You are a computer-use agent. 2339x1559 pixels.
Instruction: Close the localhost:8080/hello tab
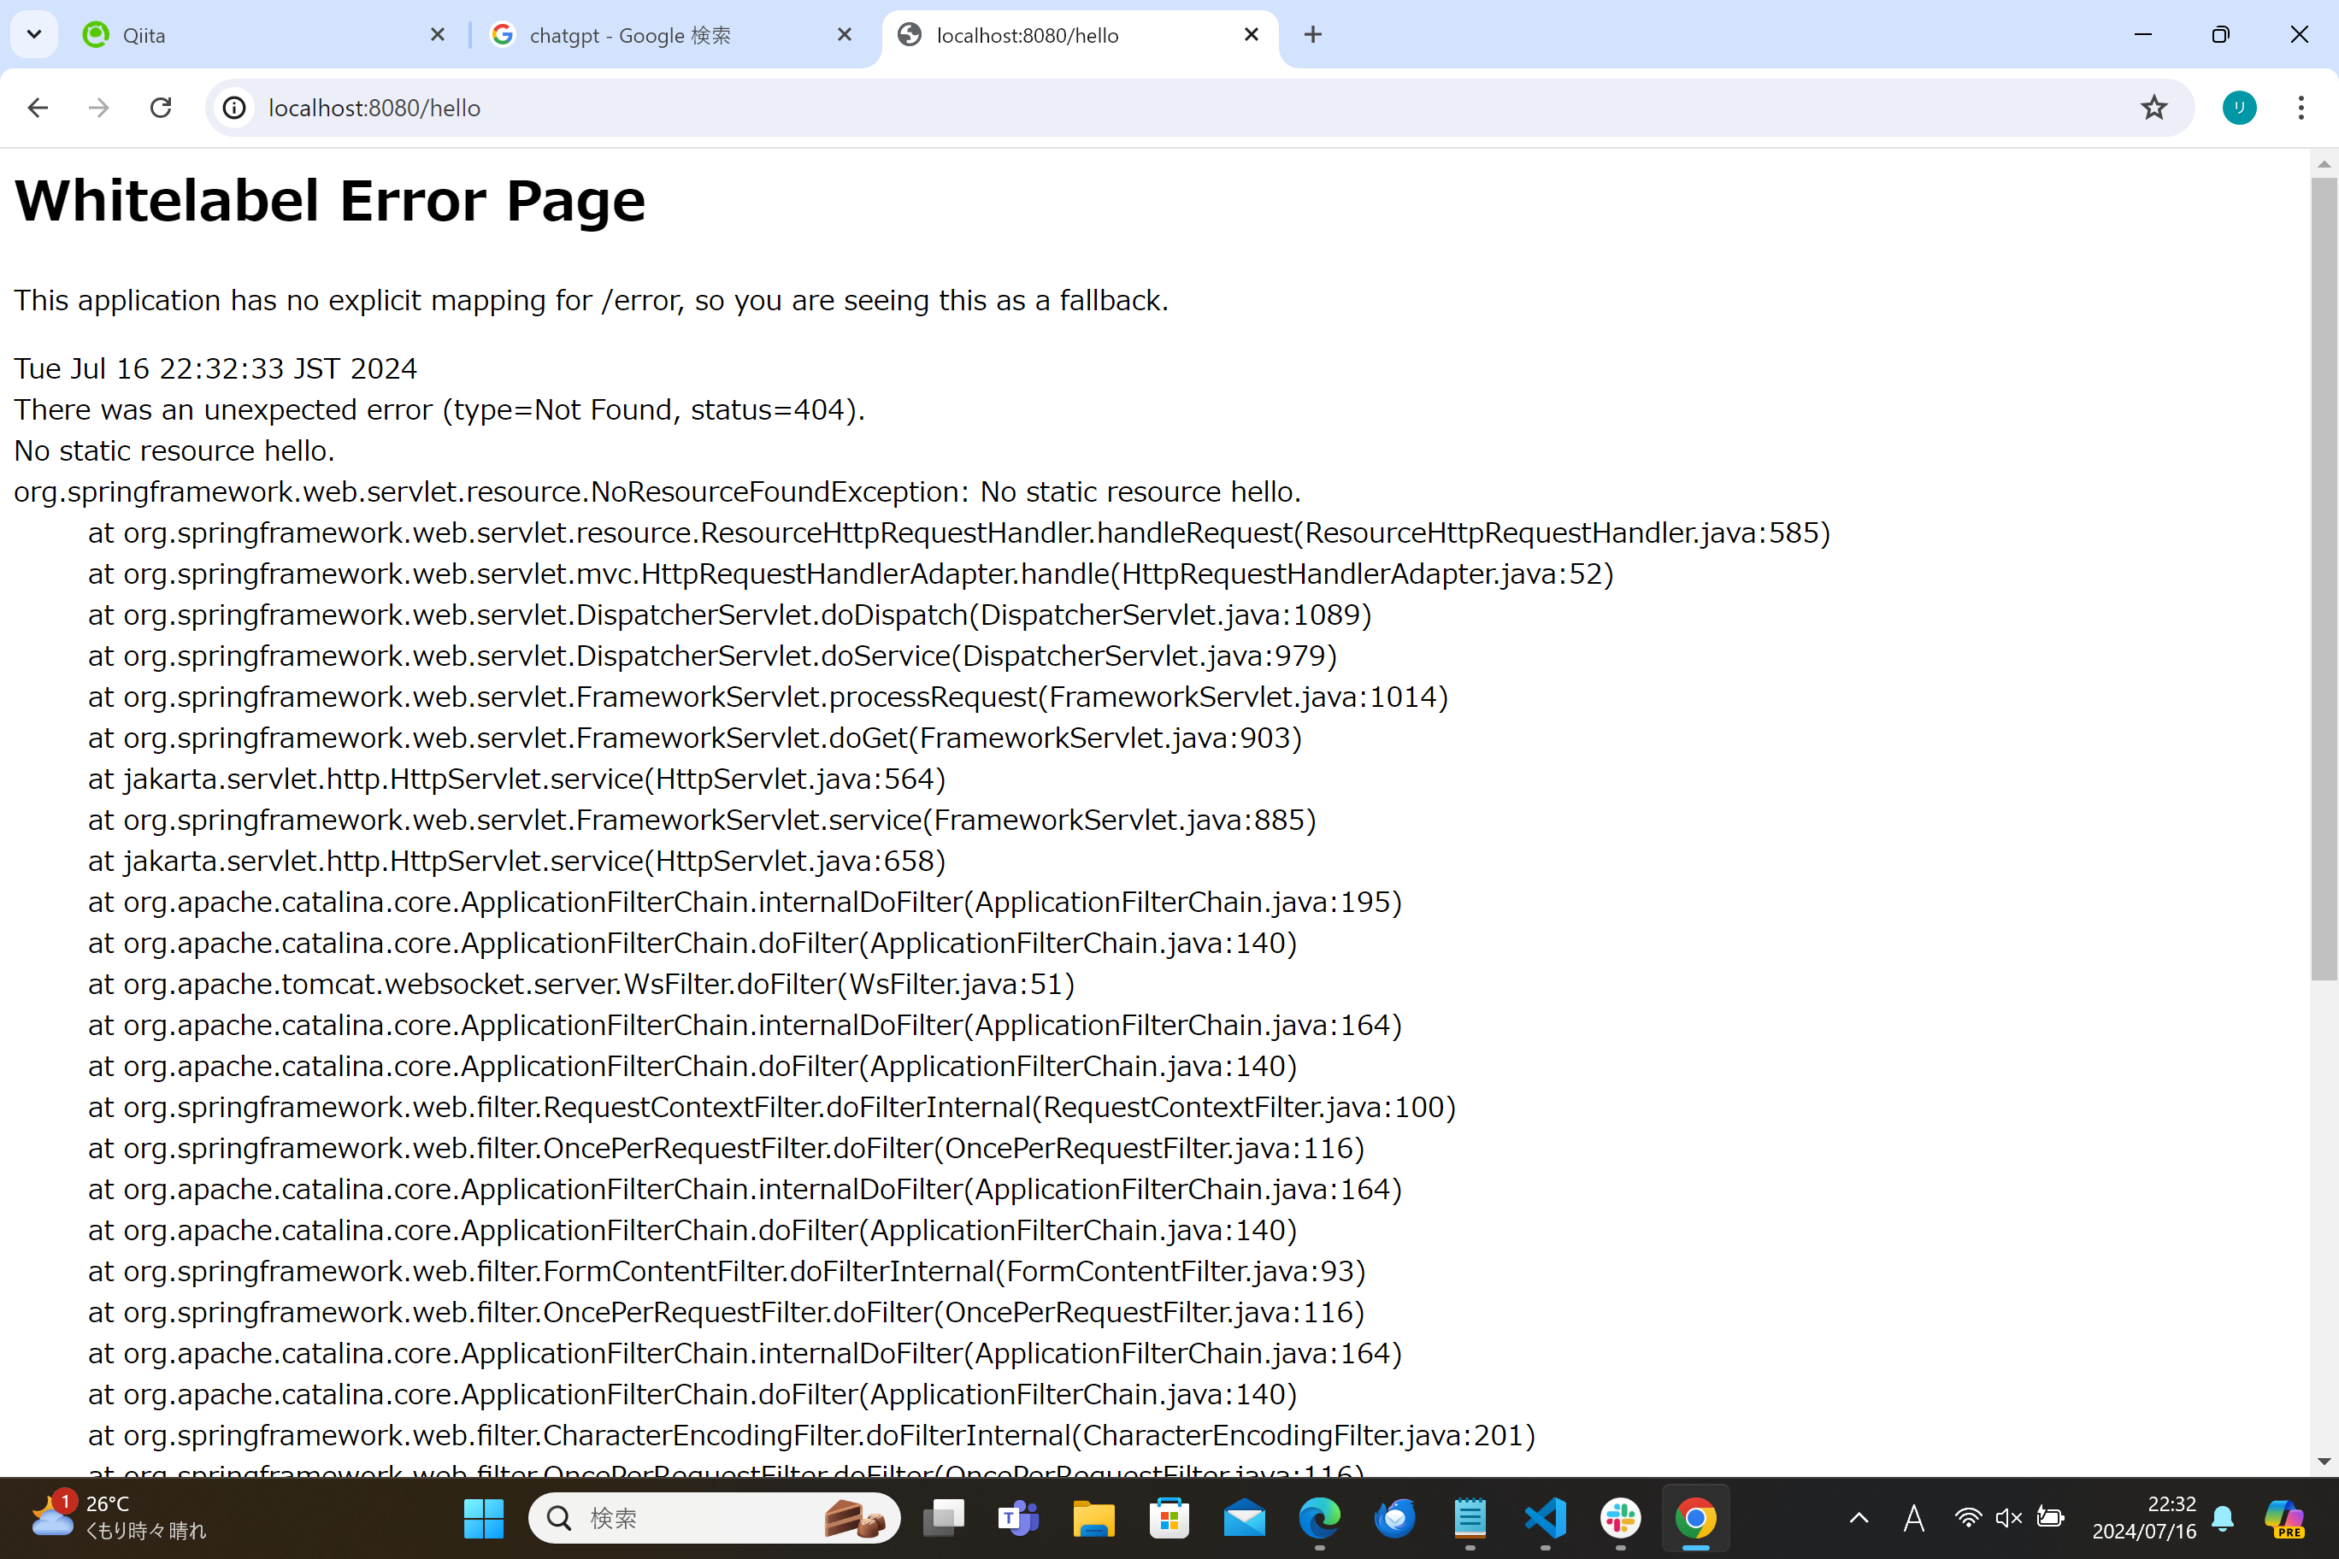pos(1251,35)
